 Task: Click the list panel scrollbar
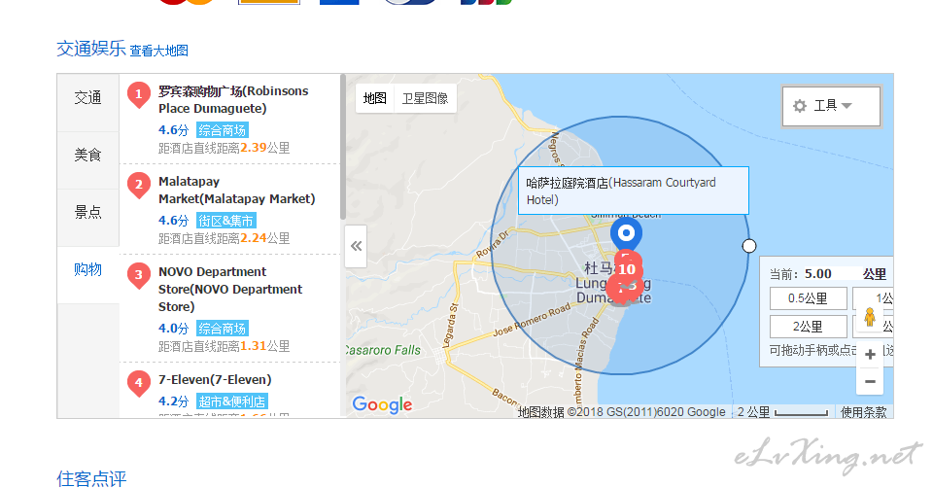343,147
